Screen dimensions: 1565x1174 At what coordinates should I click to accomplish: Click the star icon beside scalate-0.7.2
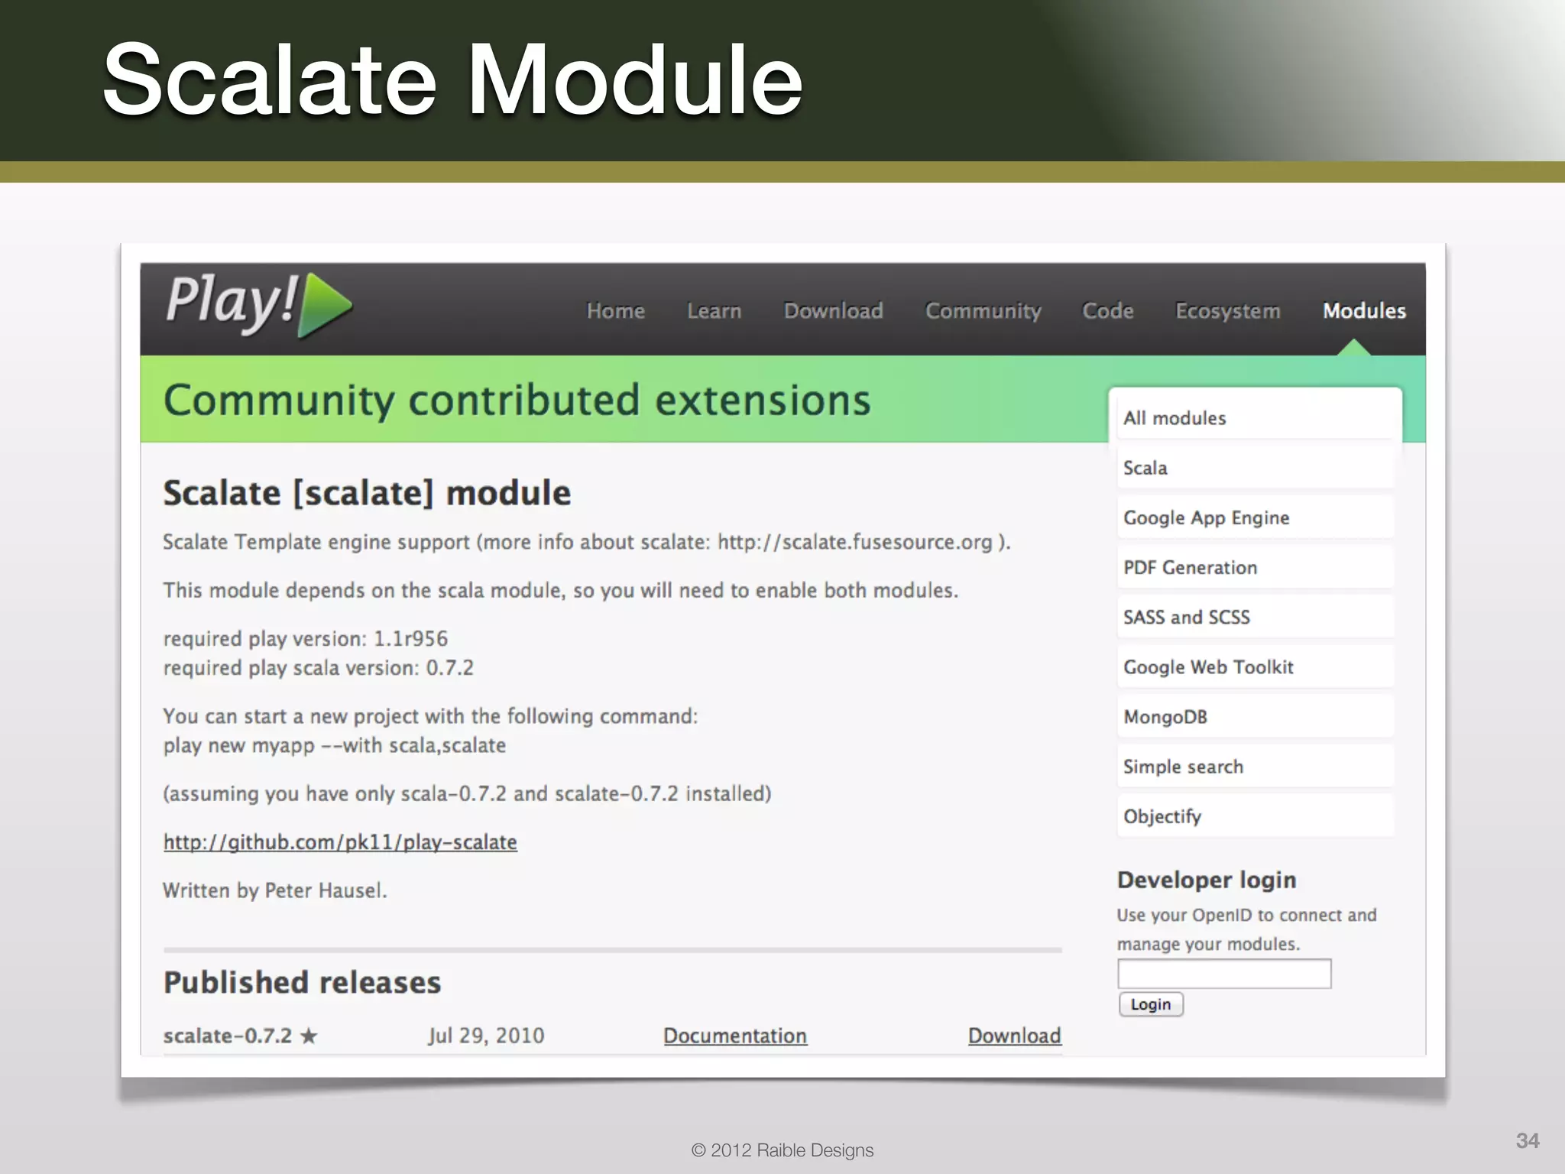[309, 1036]
